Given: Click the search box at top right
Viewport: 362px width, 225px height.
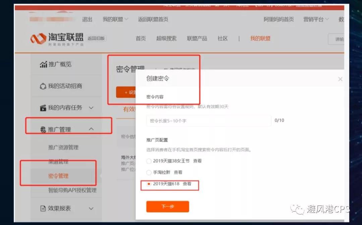Looking at the screenshot, I should (x=336, y=39).
